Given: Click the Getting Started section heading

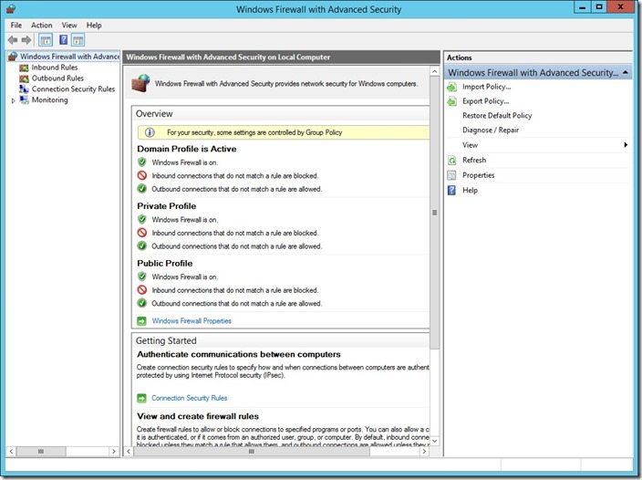Looking at the screenshot, I should coord(166,340).
